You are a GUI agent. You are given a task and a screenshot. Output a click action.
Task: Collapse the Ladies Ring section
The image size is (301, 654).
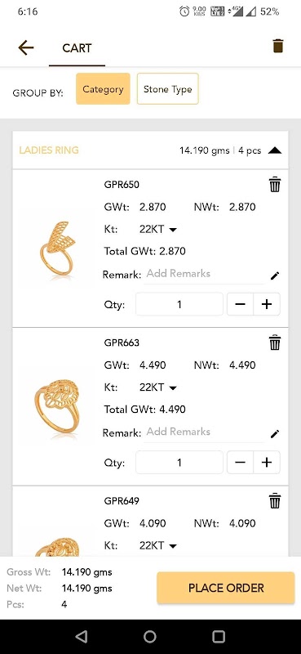click(275, 150)
